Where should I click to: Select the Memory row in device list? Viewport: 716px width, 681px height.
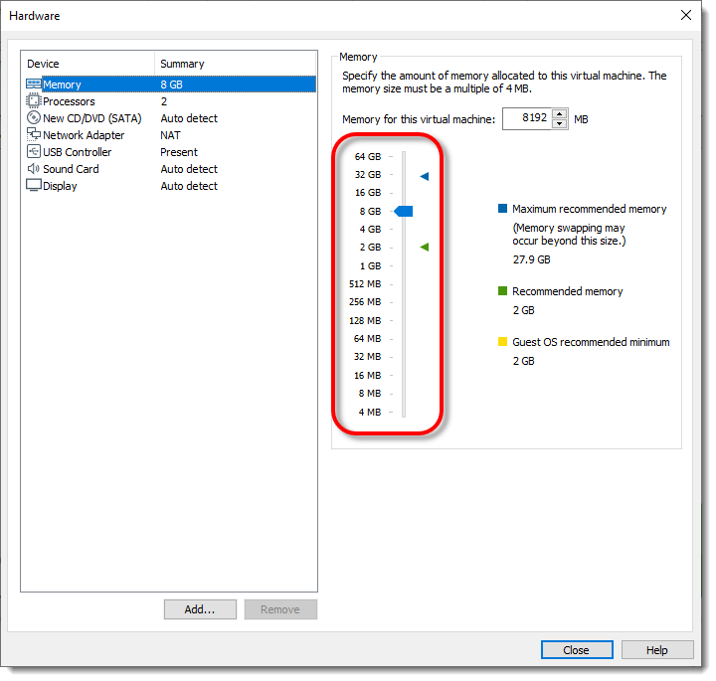coord(171,85)
